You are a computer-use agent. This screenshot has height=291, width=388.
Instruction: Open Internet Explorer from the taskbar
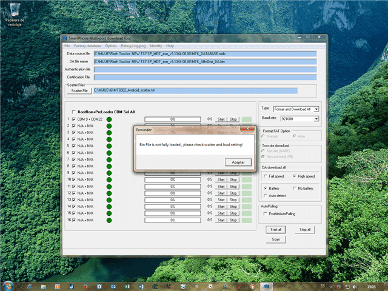[x=30, y=287]
